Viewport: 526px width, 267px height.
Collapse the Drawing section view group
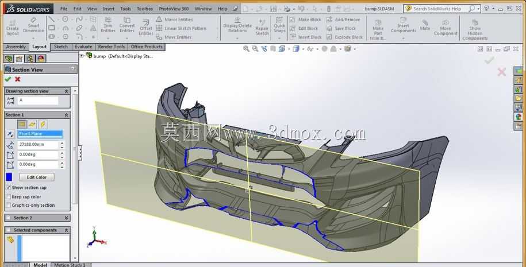(66, 91)
